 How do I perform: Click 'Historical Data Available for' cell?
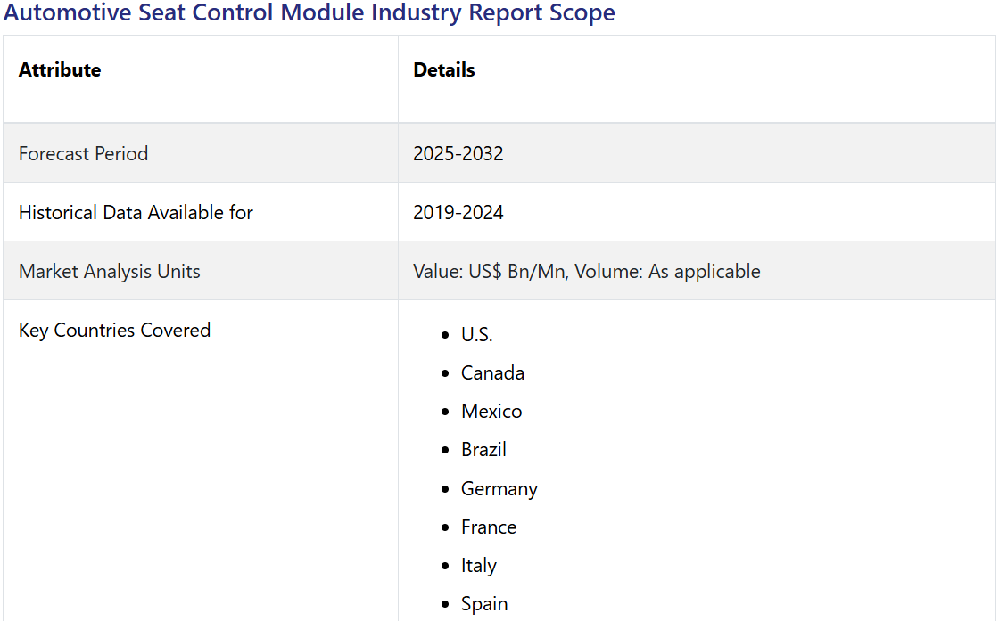(x=201, y=212)
